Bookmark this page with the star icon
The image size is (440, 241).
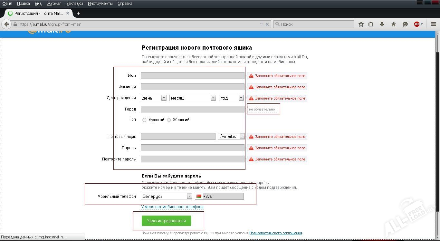pos(361,24)
